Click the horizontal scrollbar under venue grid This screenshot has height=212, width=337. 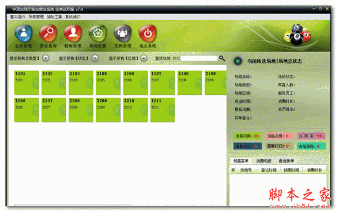(73, 205)
